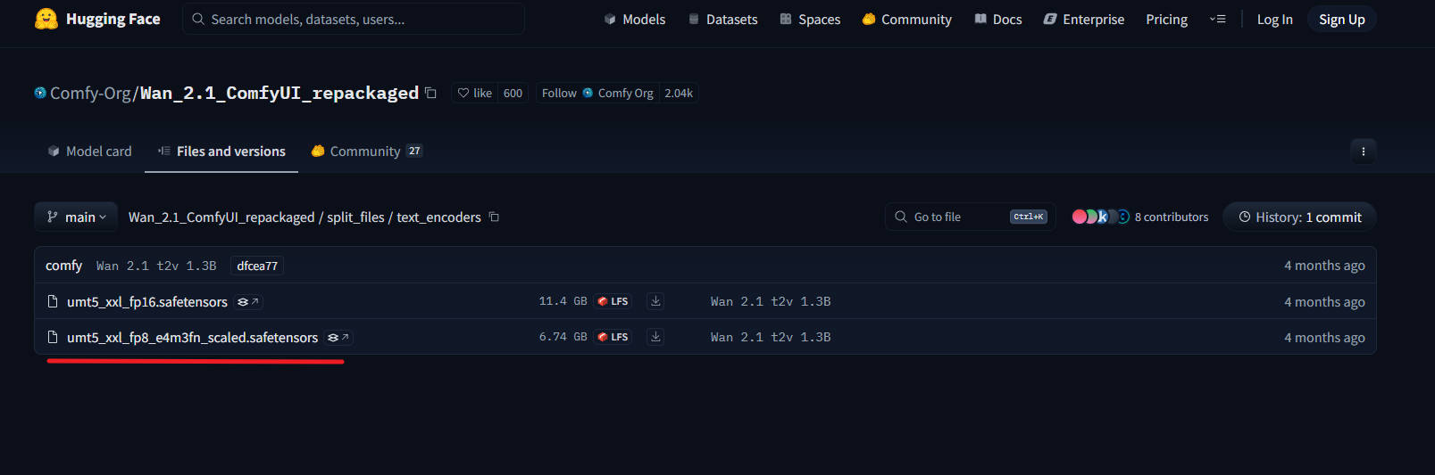This screenshot has height=475, width=1435.
Task: Open commit link on the umt5_xxl_fp16 row
Action: pos(771,301)
